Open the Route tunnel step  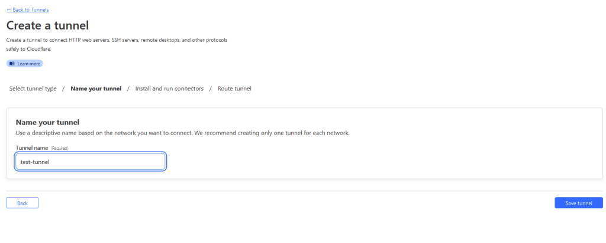(234, 88)
